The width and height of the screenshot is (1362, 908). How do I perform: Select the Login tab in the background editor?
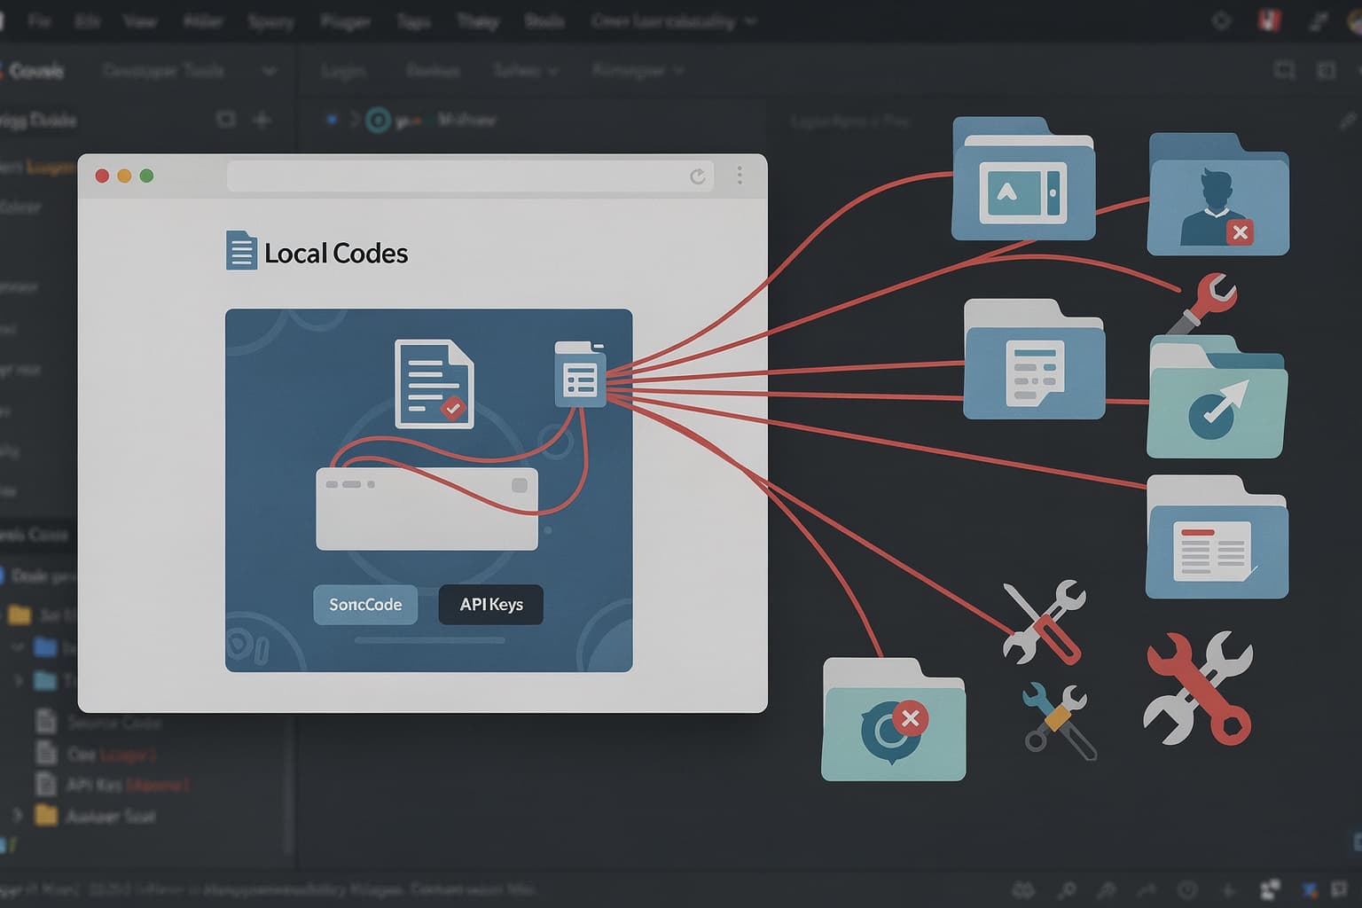point(343,70)
